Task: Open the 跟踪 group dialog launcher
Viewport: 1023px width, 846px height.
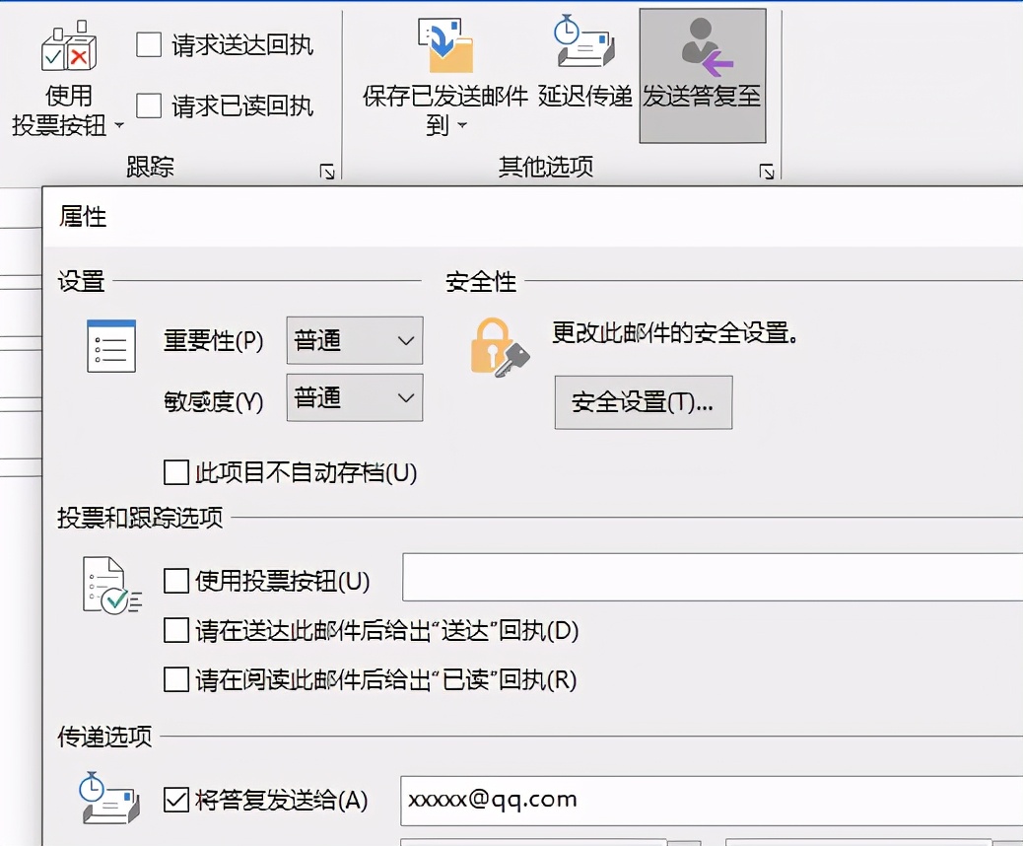Action: tap(326, 170)
